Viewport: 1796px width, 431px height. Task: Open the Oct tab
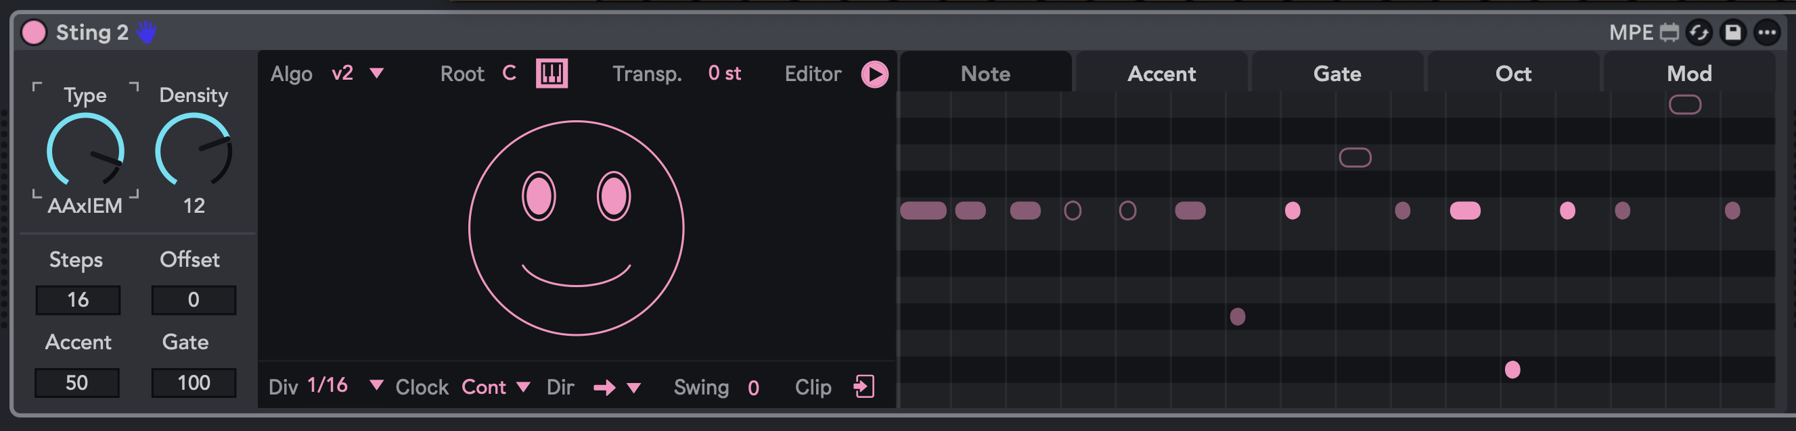click(x=1512, y=73)
